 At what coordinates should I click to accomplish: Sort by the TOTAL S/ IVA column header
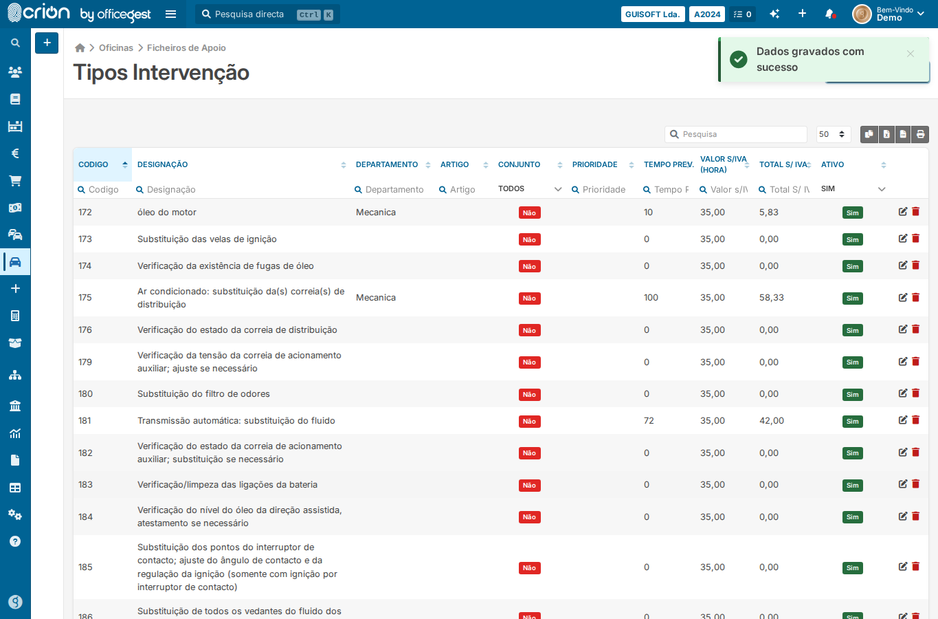coord(785,164)
